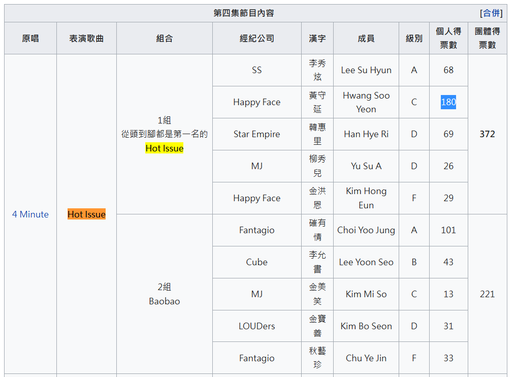Click the selected 180 vote count
The height and width of the screenshot is (377, 517).
pos(448,102)
